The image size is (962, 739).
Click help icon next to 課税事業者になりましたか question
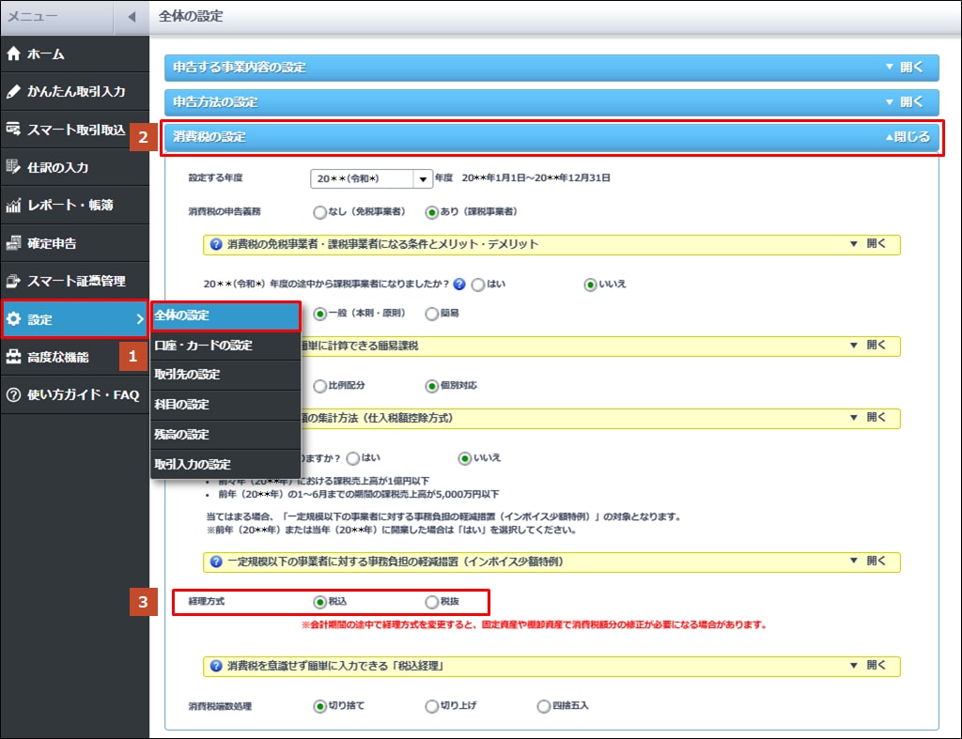coord(458,284)
